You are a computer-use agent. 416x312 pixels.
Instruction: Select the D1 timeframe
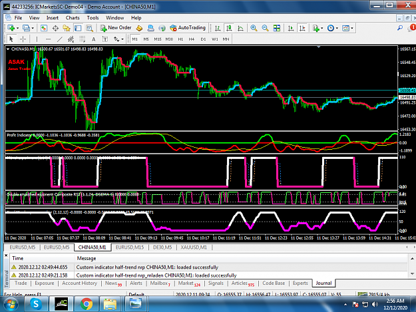[x=203, y=39]
